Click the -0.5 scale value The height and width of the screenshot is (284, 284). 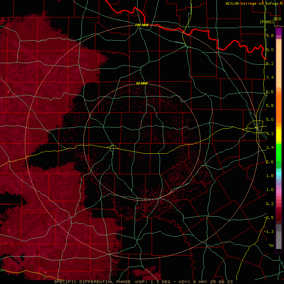269,218
